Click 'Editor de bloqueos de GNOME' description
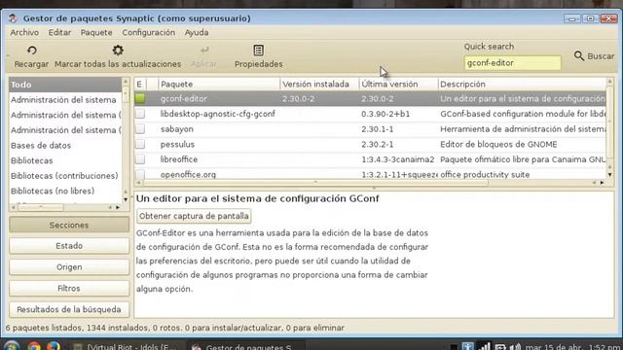623x350 pixels. 498,145
